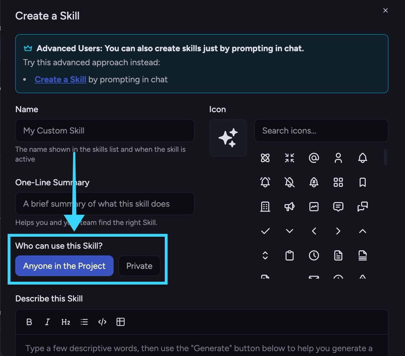Choose the building icon
This screenshot has width=405, height=356.
coord(265,207)
